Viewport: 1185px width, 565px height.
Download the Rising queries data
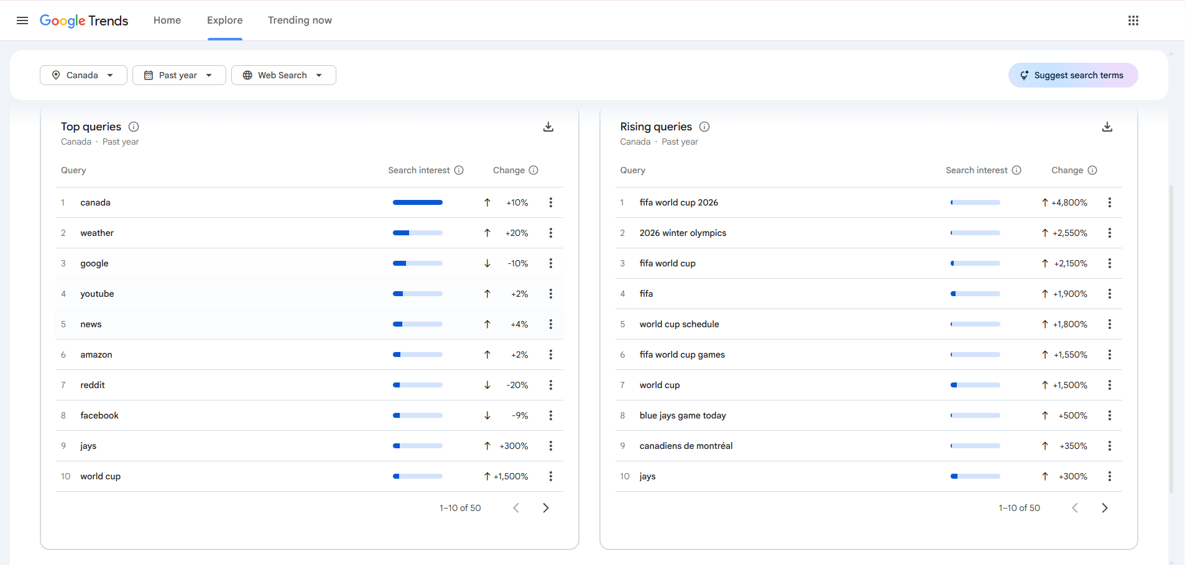coord(1107,127)
